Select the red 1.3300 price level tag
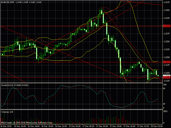171x128 pixels. pos(167,26)
